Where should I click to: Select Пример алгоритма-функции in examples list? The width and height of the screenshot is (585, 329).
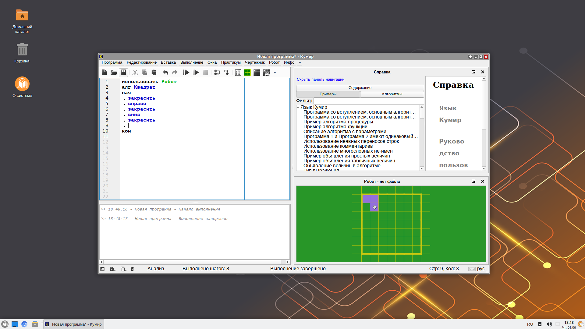335,127
